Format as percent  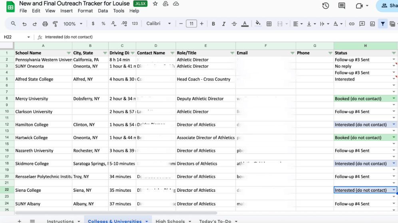pos(103,24)
